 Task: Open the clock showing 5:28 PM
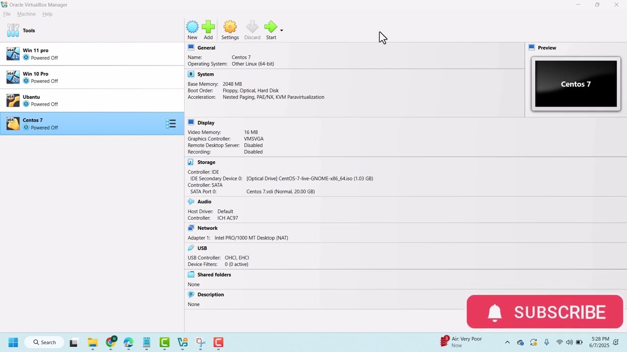tap(600, 342)
